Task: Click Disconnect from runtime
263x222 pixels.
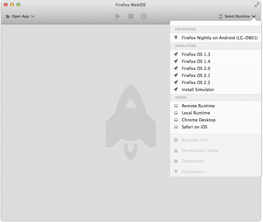Action: click(216, 172)
